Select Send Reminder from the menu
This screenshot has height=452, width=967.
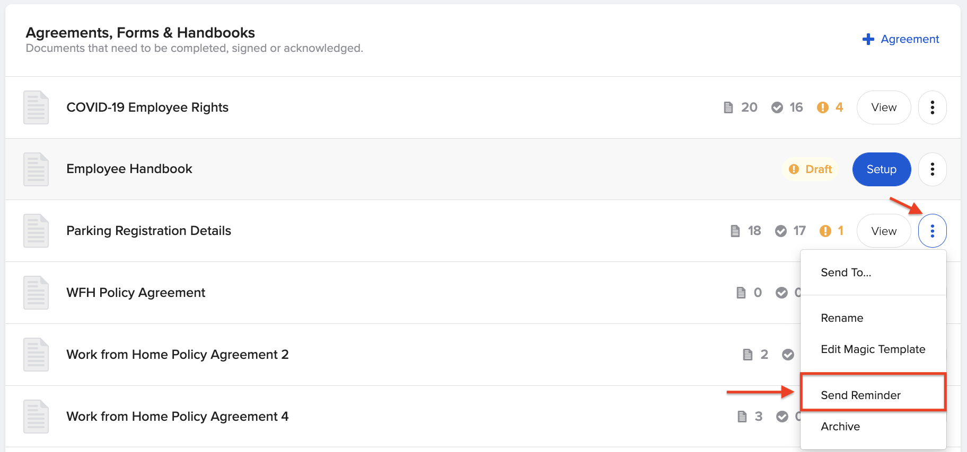click(860, 395)
